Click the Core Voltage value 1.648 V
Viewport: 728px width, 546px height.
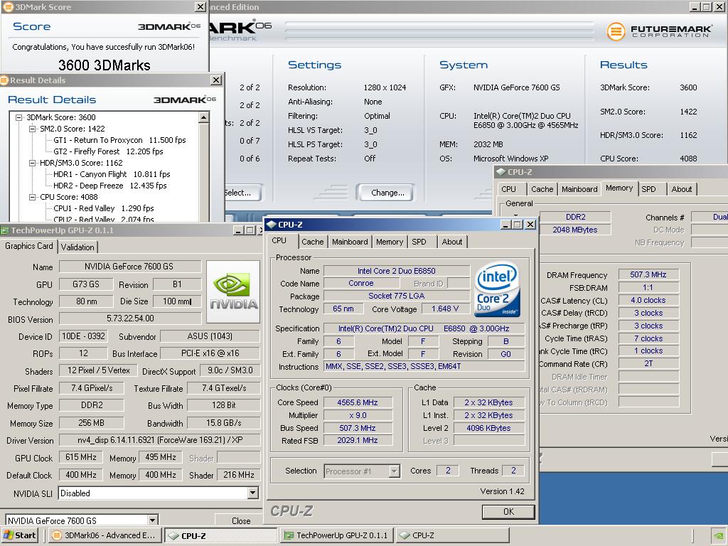coord(445,309)
